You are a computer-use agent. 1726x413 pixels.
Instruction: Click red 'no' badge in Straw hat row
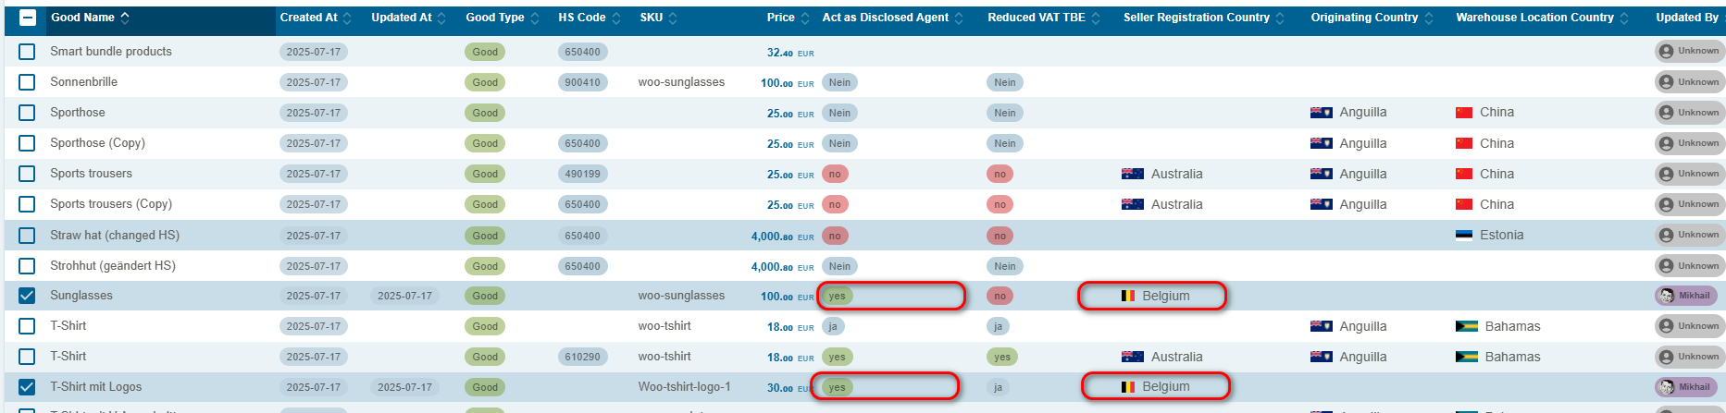(x=835, y=236)
